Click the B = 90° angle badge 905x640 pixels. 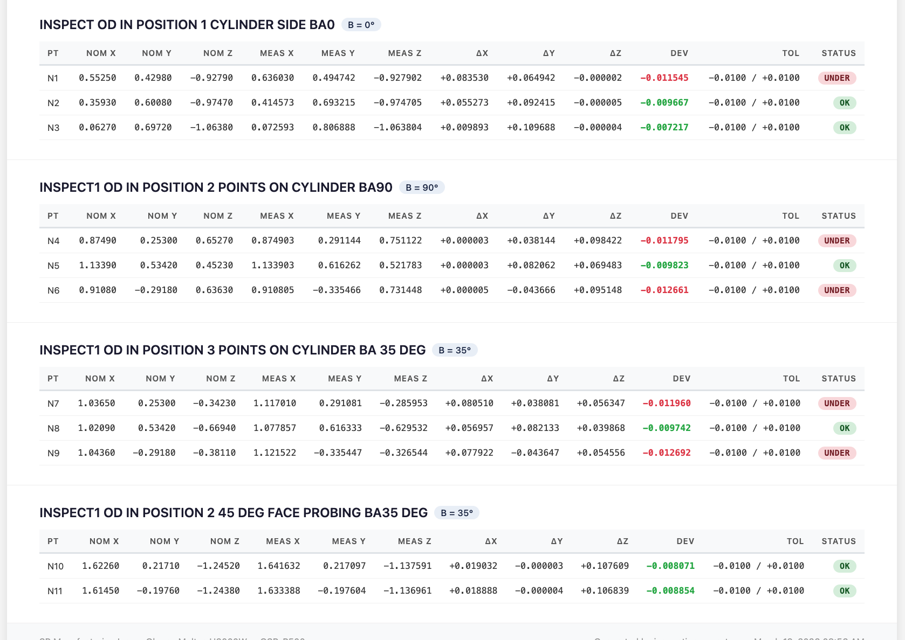(422, 187)
